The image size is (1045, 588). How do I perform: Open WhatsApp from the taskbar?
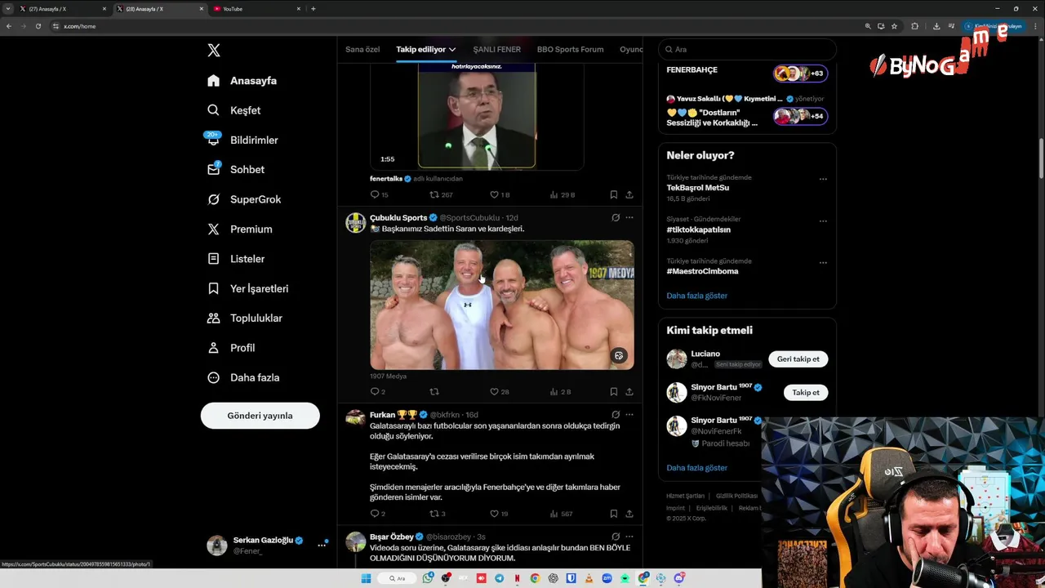tap(428, 578)
